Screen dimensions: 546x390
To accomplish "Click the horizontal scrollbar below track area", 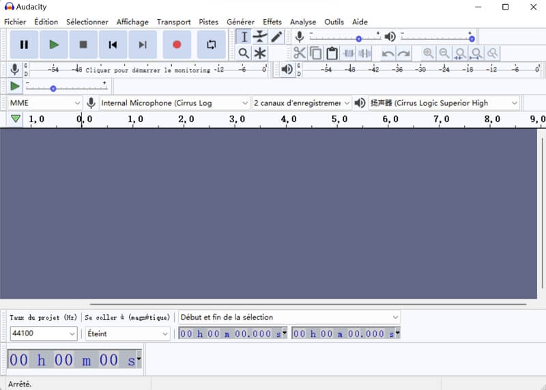I will (308, 304).
